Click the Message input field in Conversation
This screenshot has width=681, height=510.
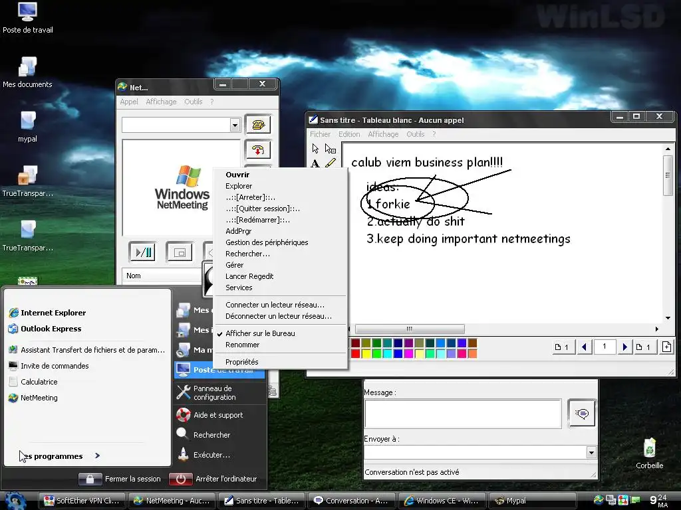pyautogui.click(x=463, y=414)
